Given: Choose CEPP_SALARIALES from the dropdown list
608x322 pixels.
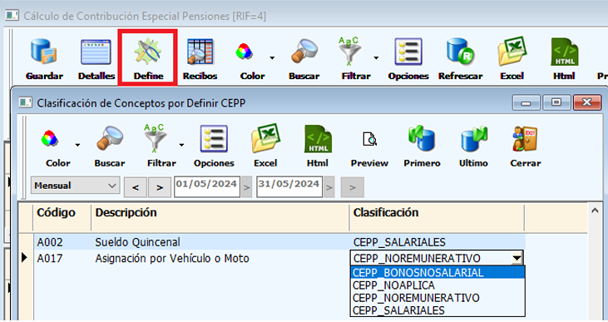Looking at the screenshot, I should tap(437, 310).
